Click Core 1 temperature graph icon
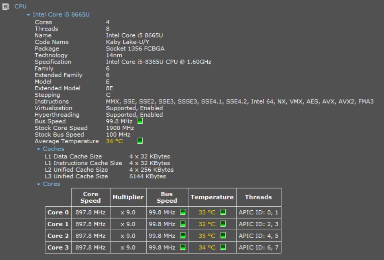Screen dimensions: 384x260 point(223,224)
